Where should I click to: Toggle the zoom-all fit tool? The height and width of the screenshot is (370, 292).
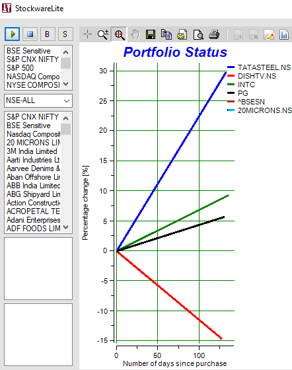click(119, 34)
